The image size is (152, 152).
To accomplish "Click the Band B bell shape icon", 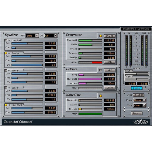I will pyautogui.click(x=9, y=71).
